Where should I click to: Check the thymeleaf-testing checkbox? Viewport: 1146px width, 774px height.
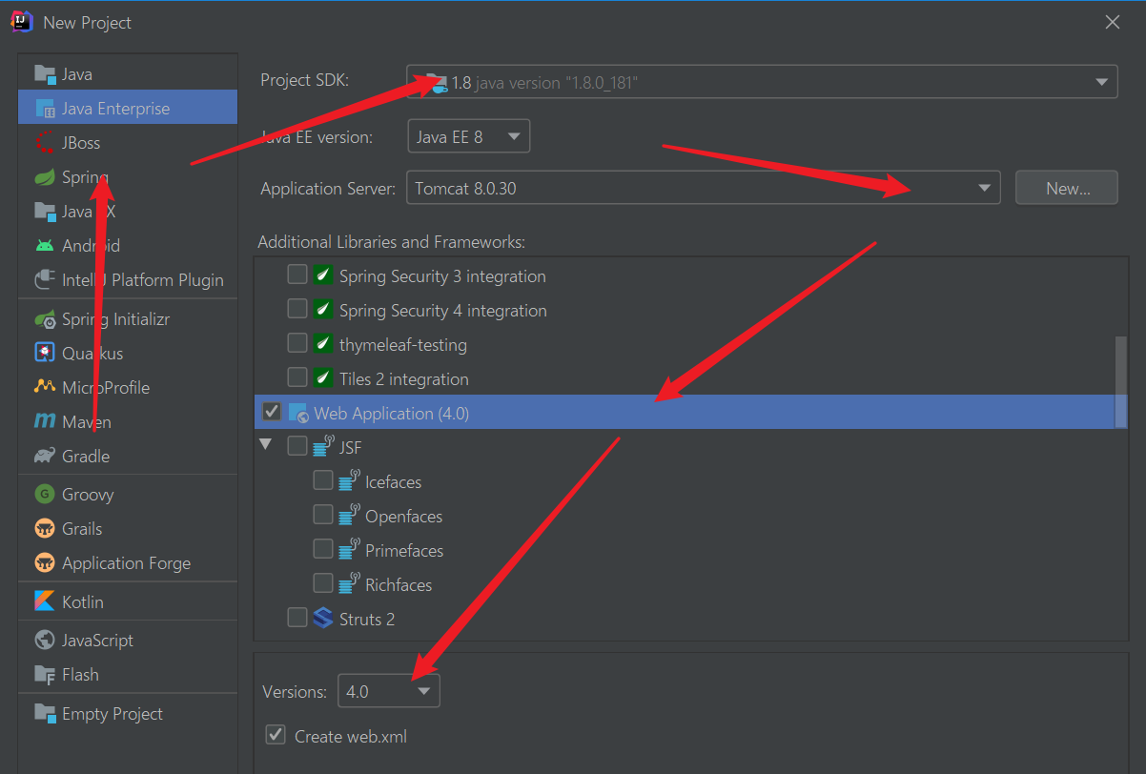pos(297,343)
